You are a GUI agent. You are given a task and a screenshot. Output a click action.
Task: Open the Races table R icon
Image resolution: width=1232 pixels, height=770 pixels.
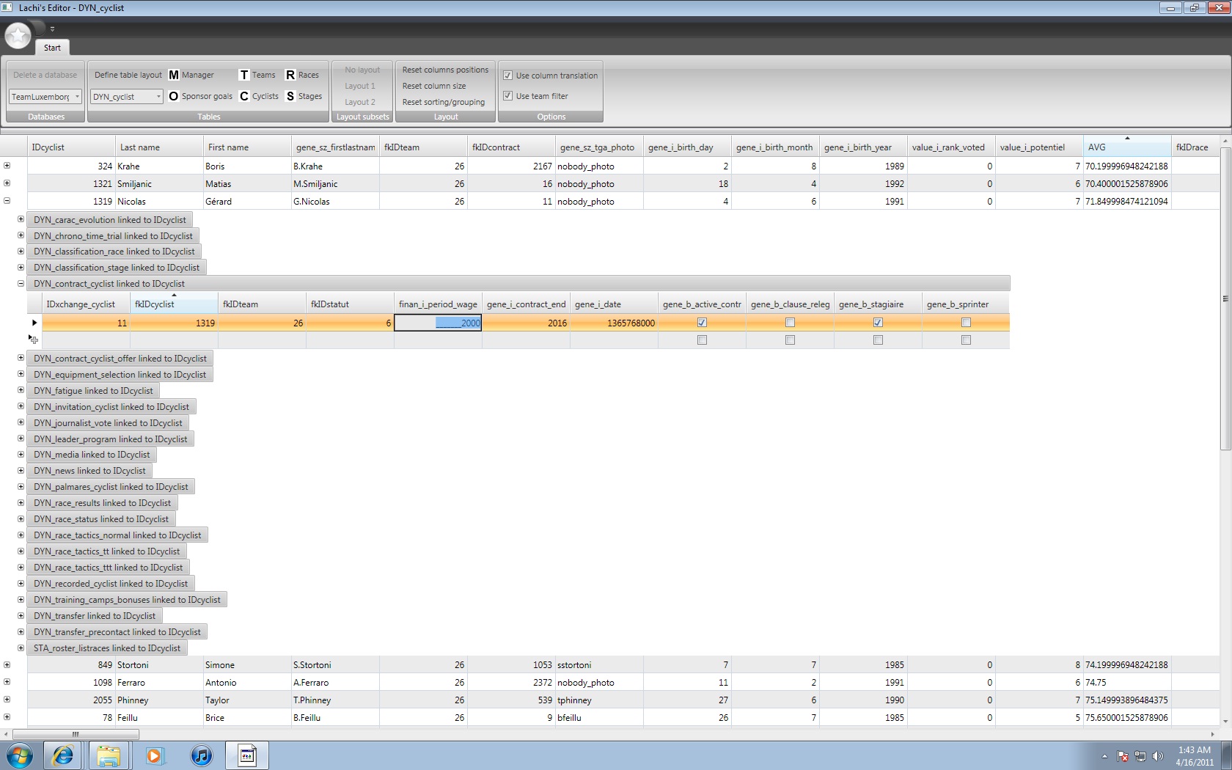pos(290,75)
